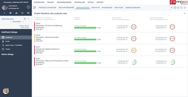This screenshot has width=188, height=97.
Task: Click the round button right of Julia Meister
Action: [28, 7]
